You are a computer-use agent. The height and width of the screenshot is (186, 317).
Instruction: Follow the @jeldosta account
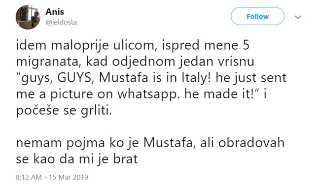coord(257,16)
